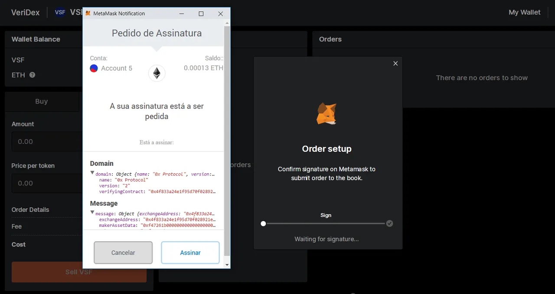
Task: Click the verifyingContract address row
Action: coord(157,191)
